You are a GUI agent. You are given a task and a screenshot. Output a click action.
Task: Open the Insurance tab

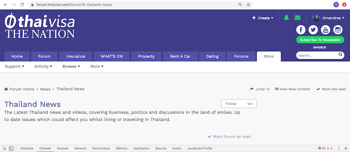point(76,56)
